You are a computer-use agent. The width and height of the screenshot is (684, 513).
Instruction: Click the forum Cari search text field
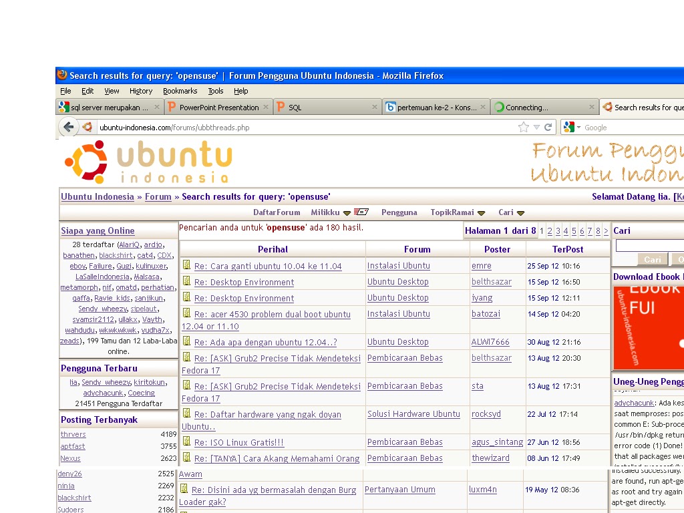(649, 246)
